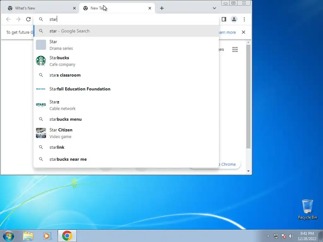Open the Recycle Bin desktop icon

308,209
